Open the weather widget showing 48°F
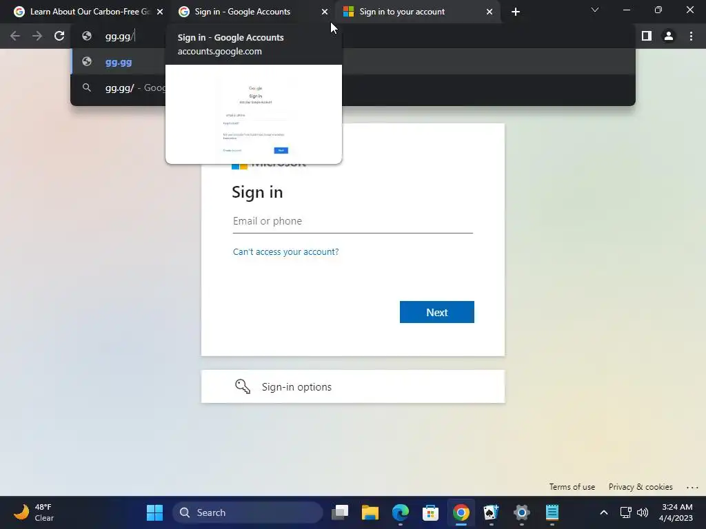Viewport: 706px width, 529px height. (x=34, y=512)
